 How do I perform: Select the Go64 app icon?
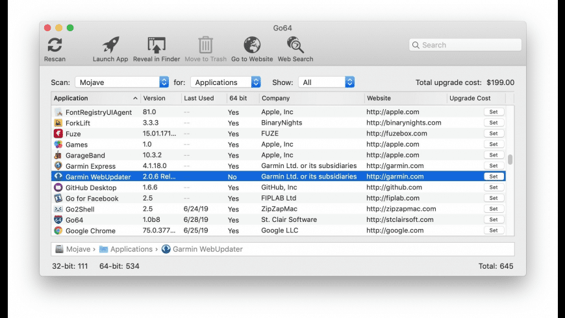(x=58, y=220)
